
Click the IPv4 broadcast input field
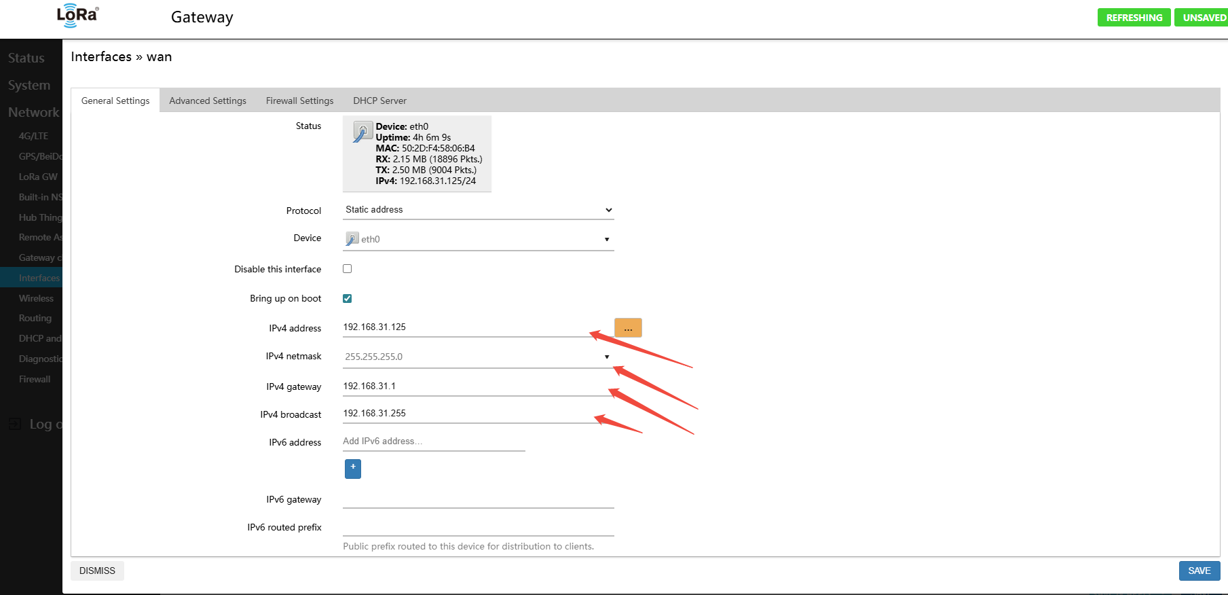(x=468, y=413)
